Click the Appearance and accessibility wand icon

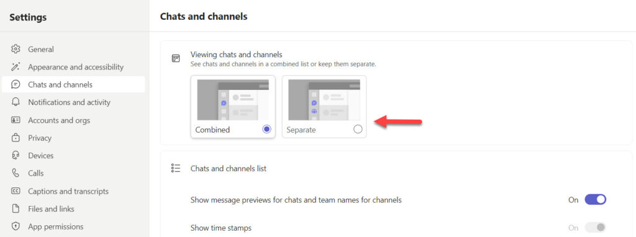point(16,67)
